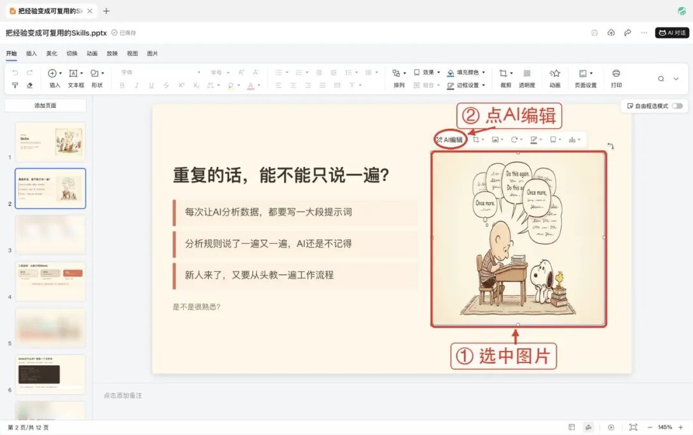The width and height of the screenshot is (693, 435).
Task: Click the 文本框 text box icon
Action: pyautogui.click(x=73, y=73)
